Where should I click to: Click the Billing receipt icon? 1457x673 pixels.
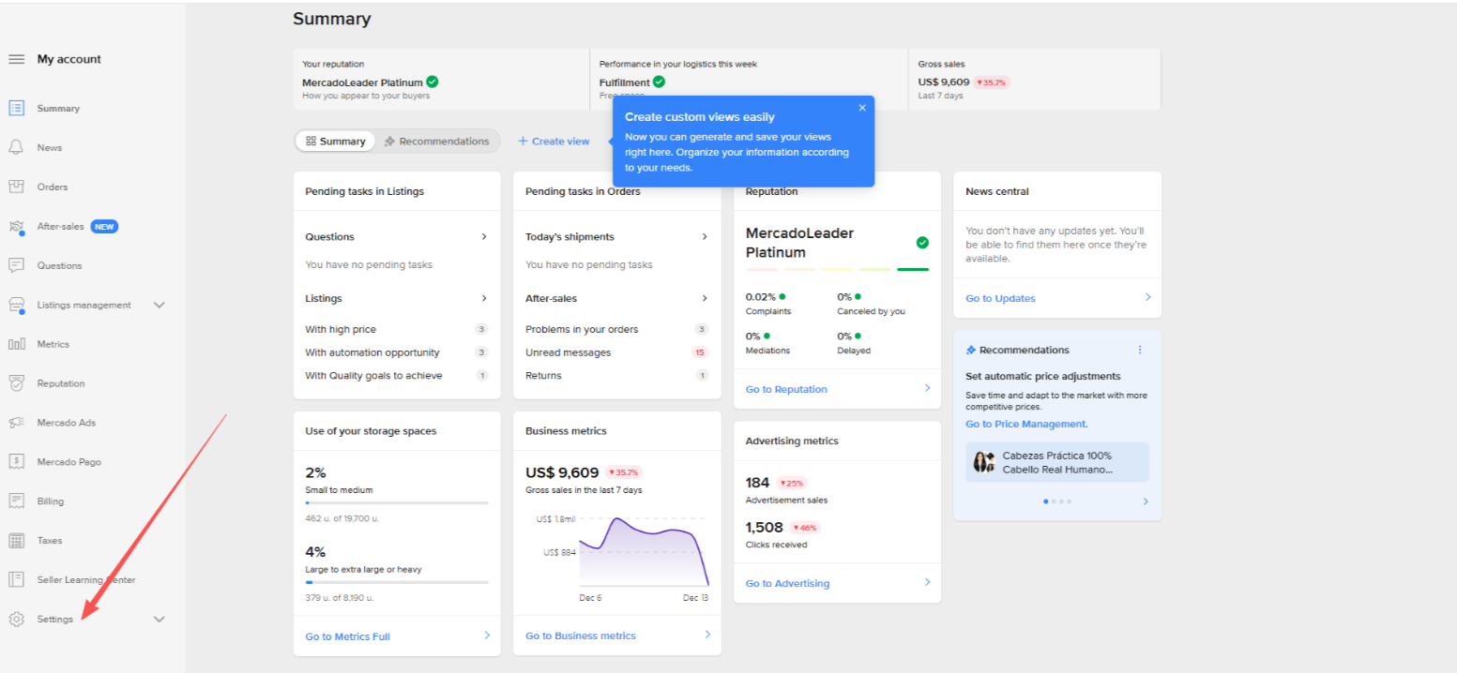pos(16,501)
